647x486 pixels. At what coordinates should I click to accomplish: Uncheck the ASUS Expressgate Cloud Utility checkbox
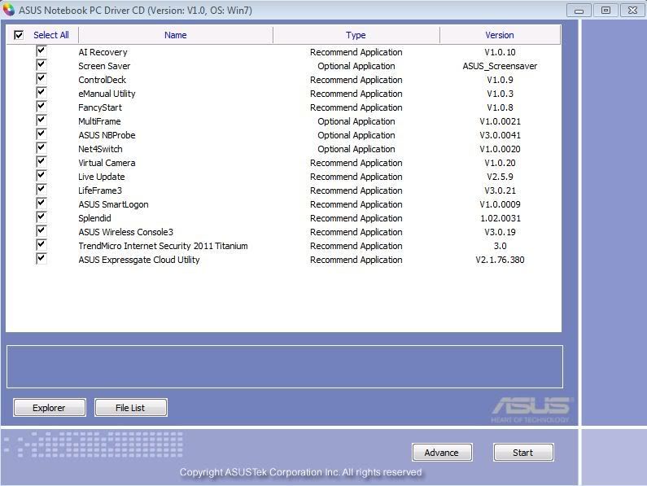[42, 259]
